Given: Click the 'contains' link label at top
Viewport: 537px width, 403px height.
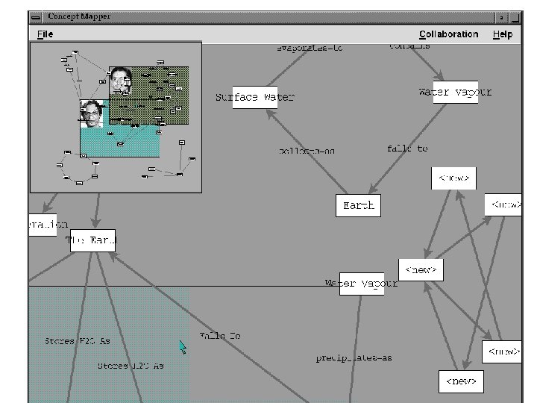Looking at the screenshot, I should (x=409, y=46).
